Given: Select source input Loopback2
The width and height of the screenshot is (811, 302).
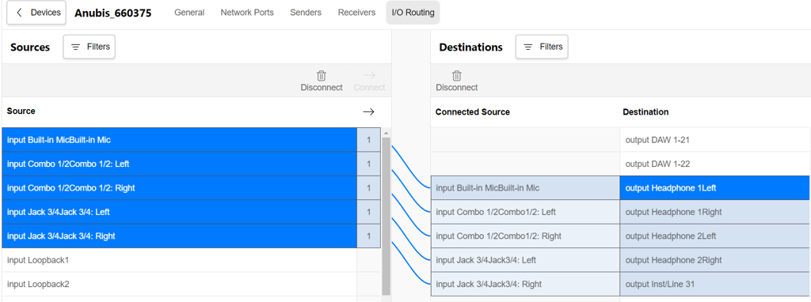Looking at the screenshot, I should click(180, 284).
